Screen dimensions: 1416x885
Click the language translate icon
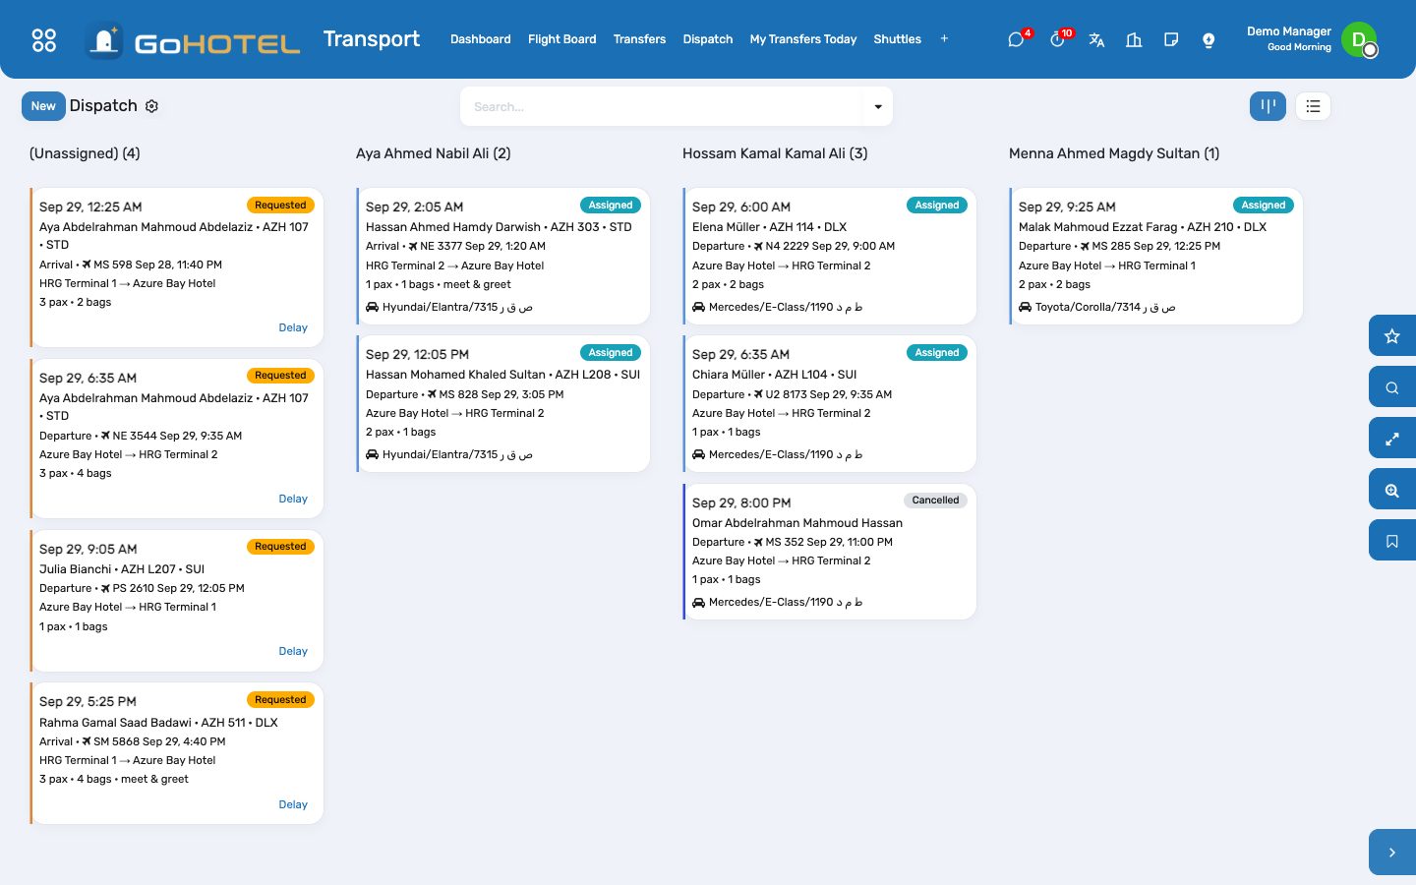point(1096,39)
